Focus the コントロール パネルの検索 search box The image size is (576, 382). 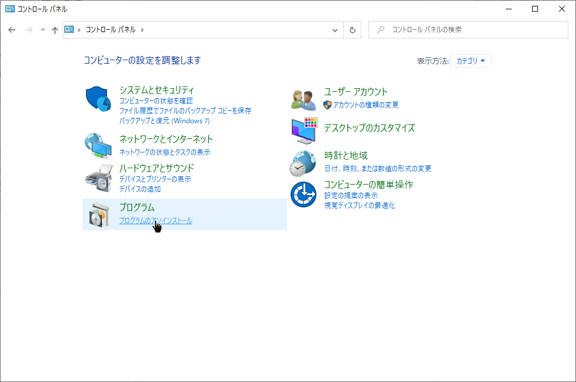click(468, 30)
